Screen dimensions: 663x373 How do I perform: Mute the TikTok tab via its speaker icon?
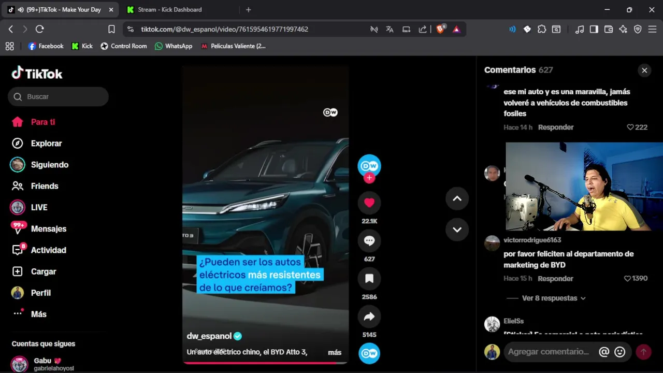[21, 10]
